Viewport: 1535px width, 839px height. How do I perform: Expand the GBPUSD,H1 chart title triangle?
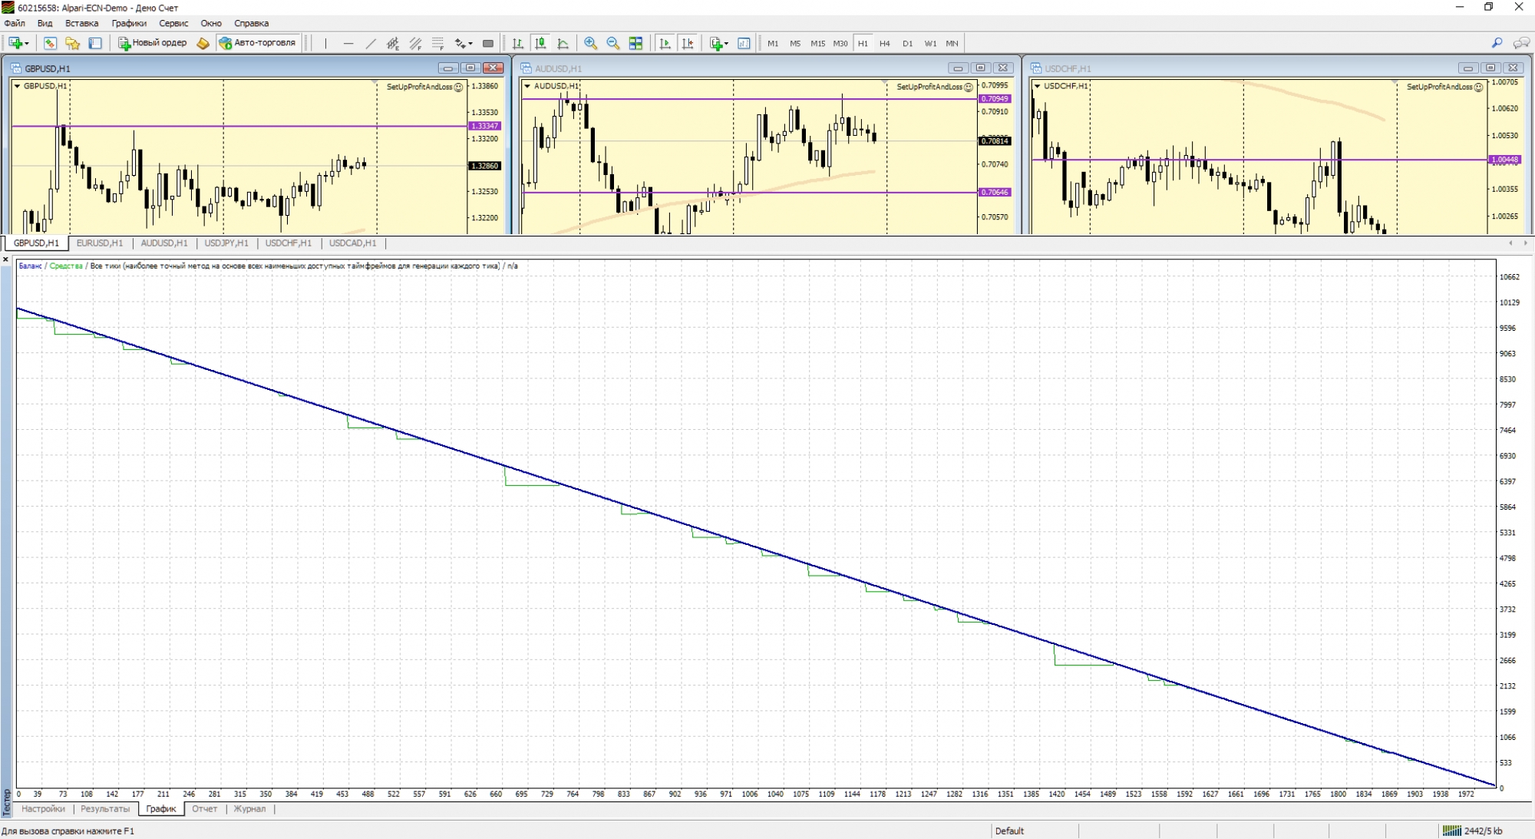(x=17, y=86)
